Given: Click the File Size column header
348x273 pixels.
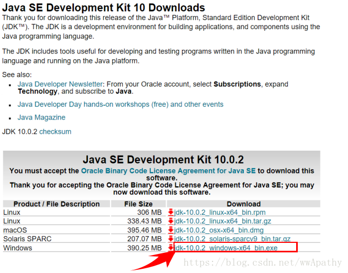Looking at the screenshot, I should click(138, 204).
